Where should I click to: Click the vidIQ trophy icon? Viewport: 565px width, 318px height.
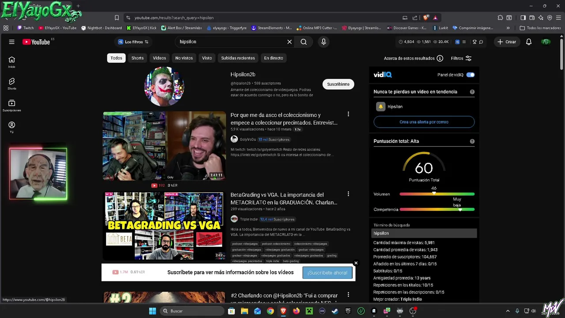pyautogui.click(x=475, y=42)
